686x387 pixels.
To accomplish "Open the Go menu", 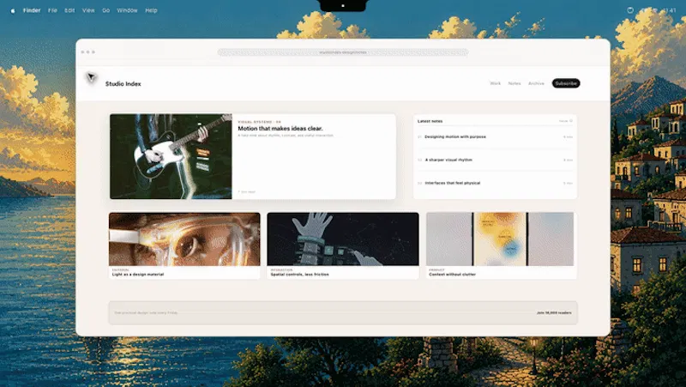I will click(x=105, y=10).
